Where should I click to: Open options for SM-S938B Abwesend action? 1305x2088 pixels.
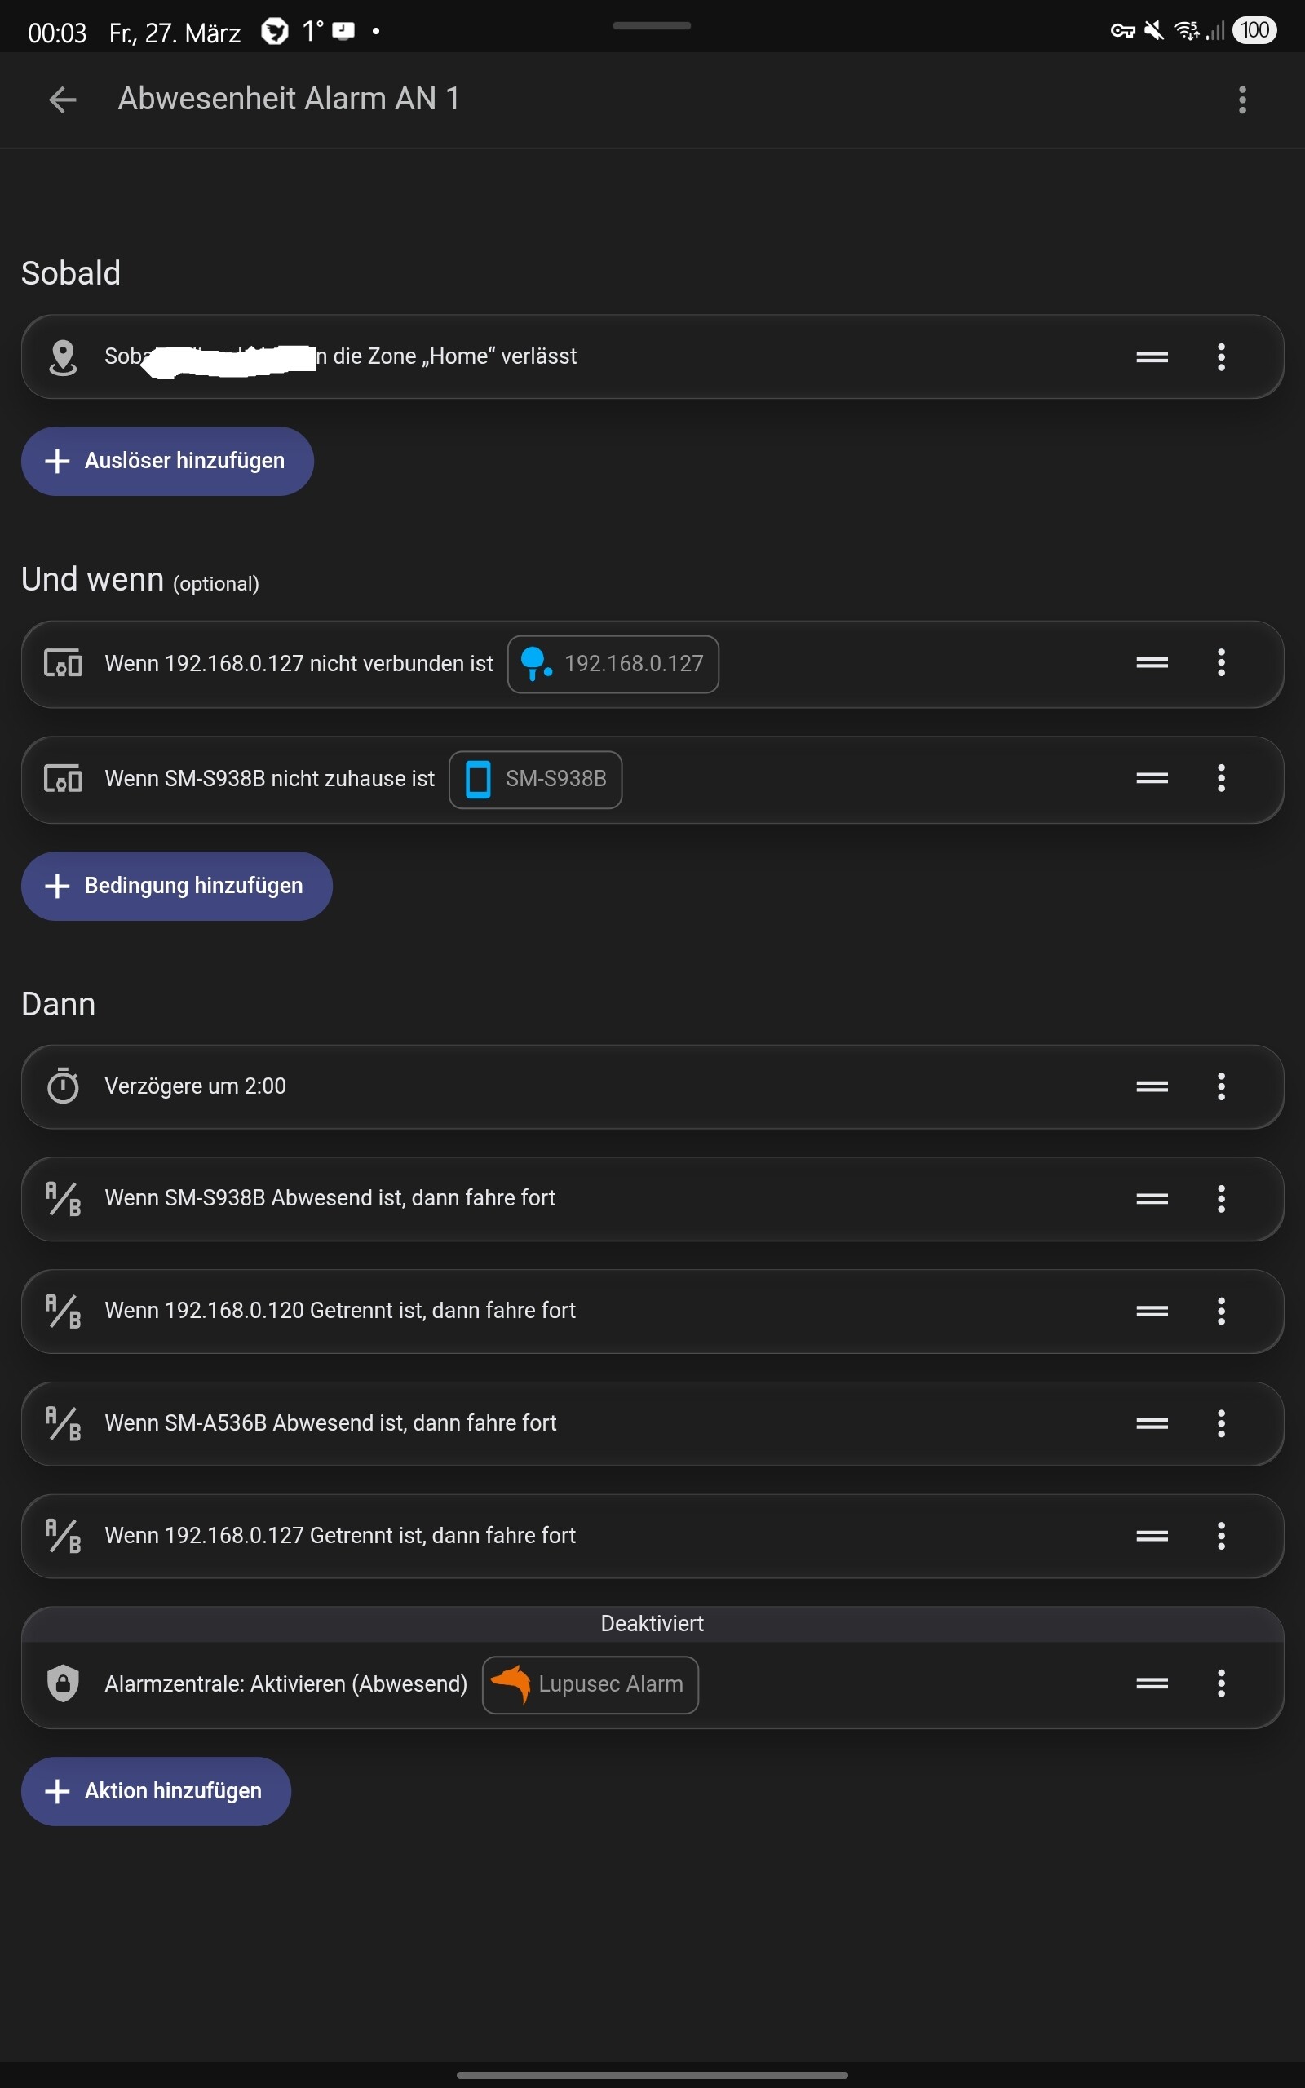1220,1198
